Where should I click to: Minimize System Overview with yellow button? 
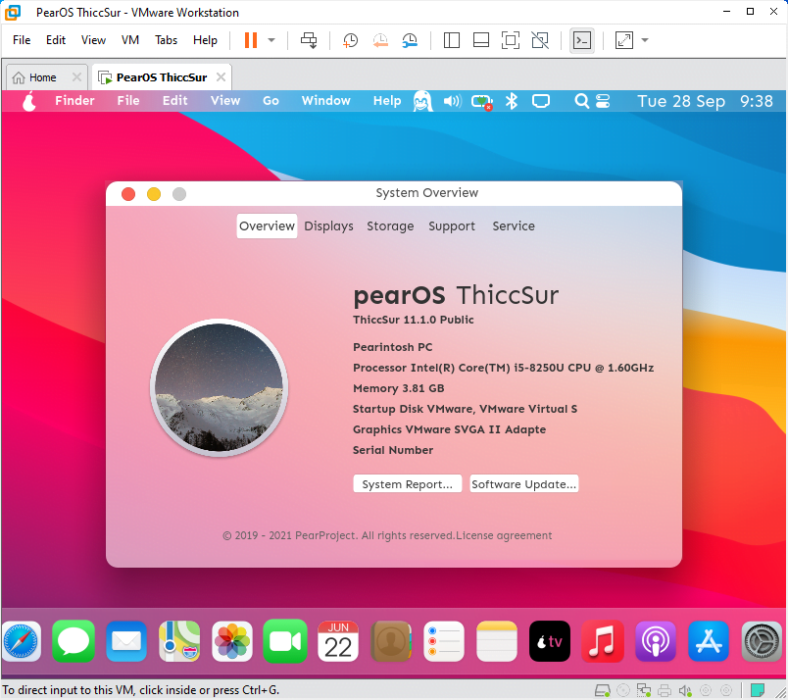(154, 194)
